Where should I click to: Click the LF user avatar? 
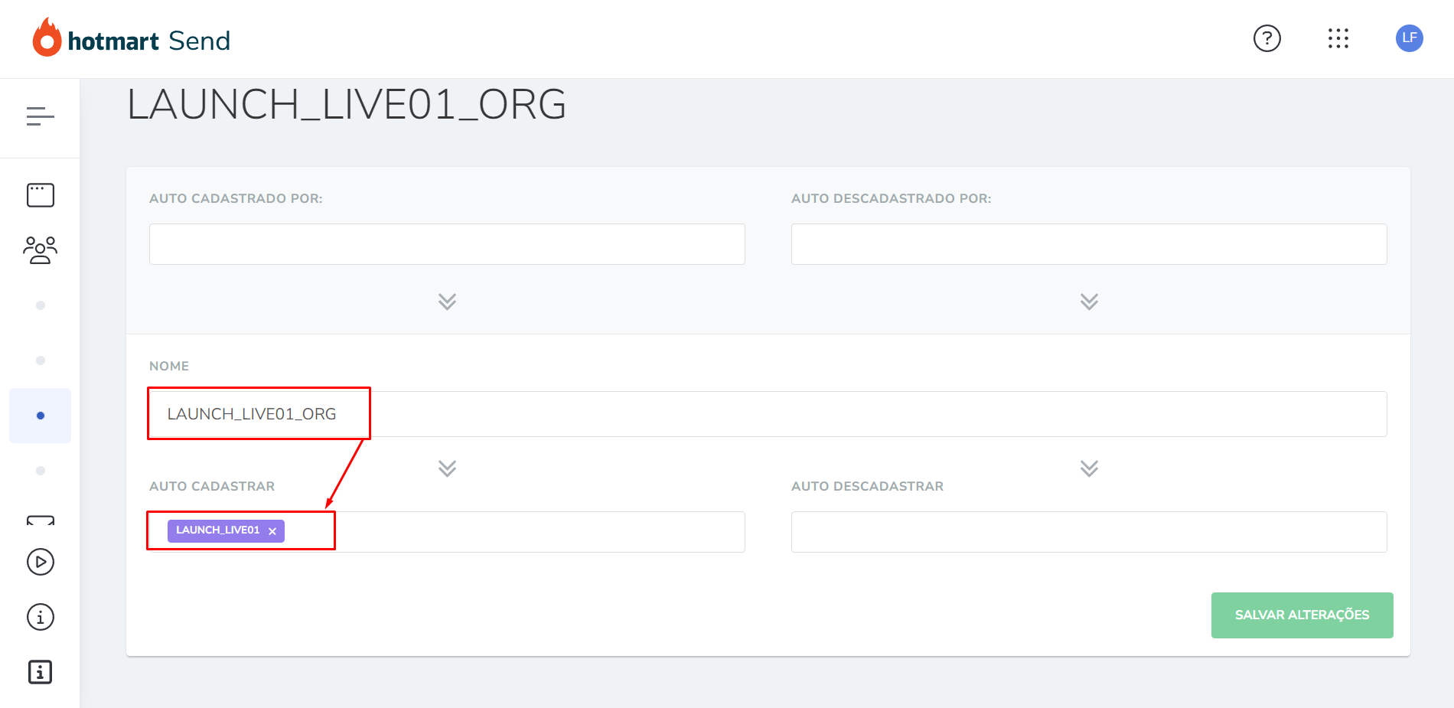[1410, 38]
